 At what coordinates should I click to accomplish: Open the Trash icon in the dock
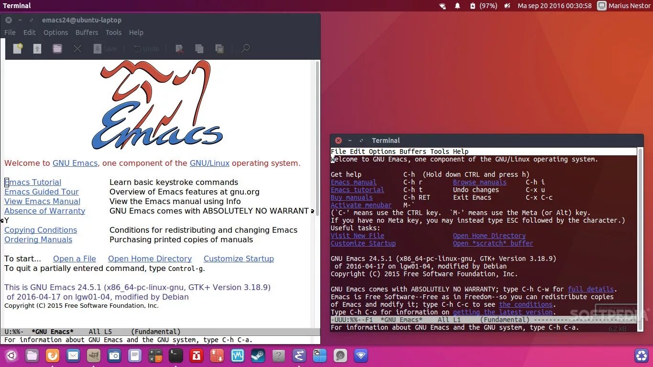pyautogui.click(x=641, y=356)
